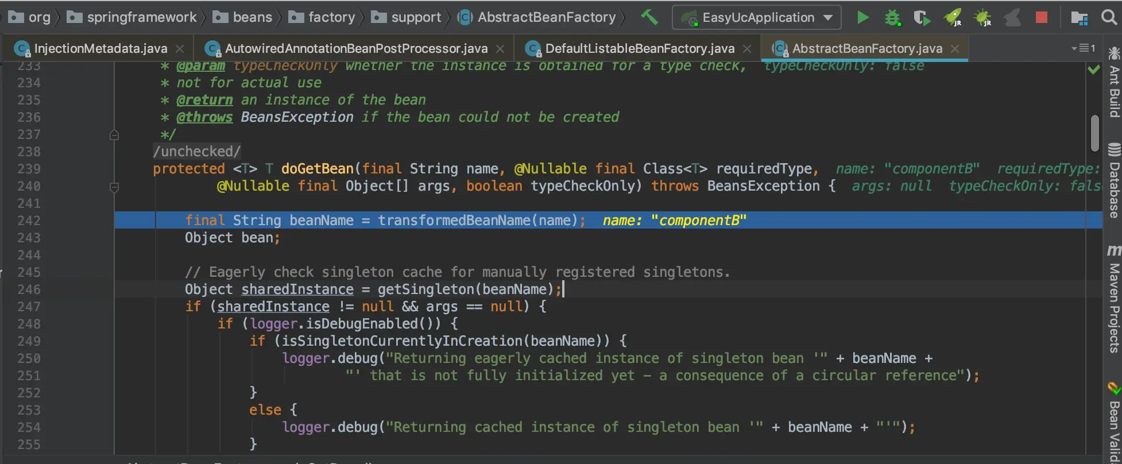Click line number 246 in the gutter
Image resolution: width=1122 pixels, height=464 pixels.
click(29, 289)
